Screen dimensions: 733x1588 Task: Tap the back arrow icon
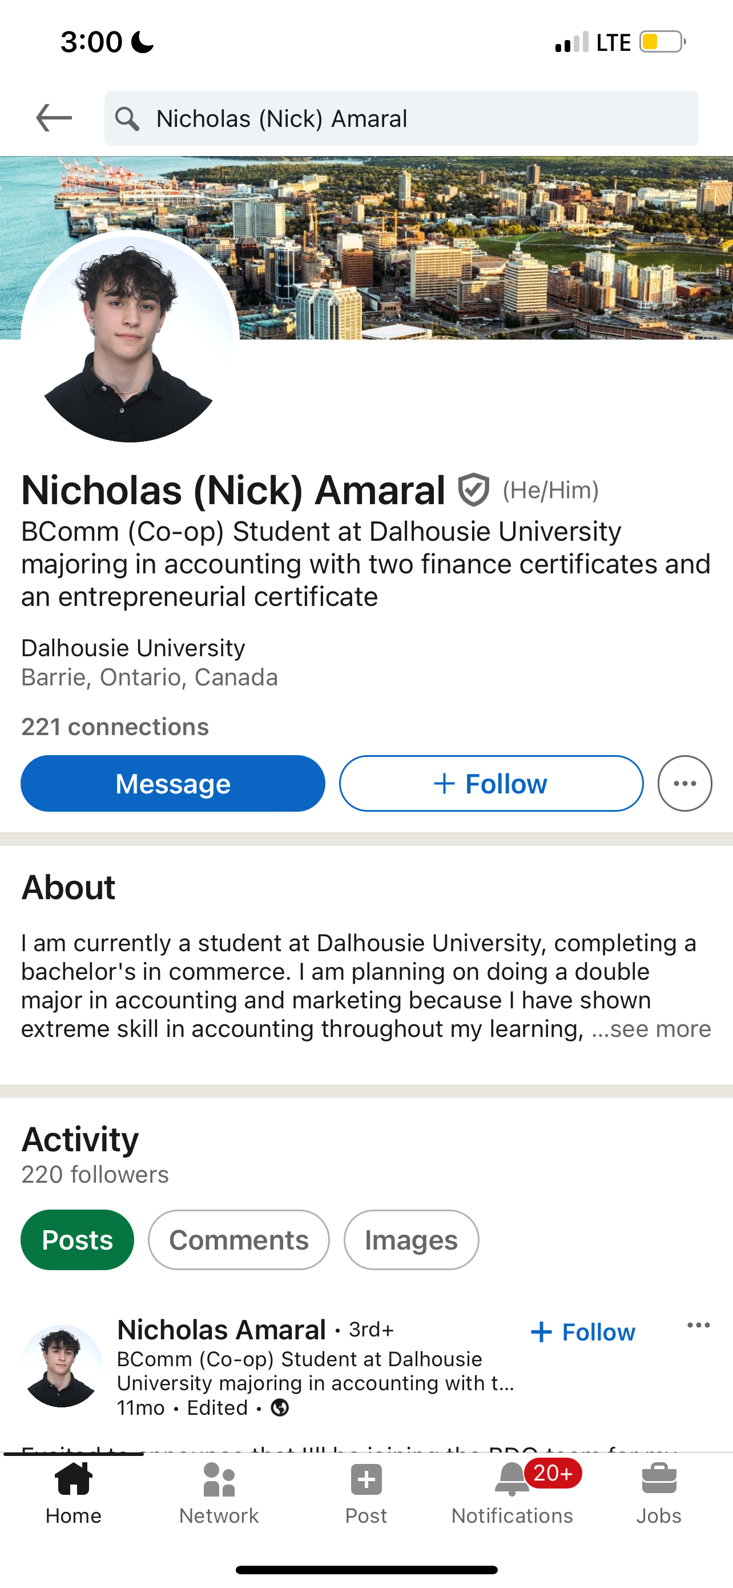54,118
